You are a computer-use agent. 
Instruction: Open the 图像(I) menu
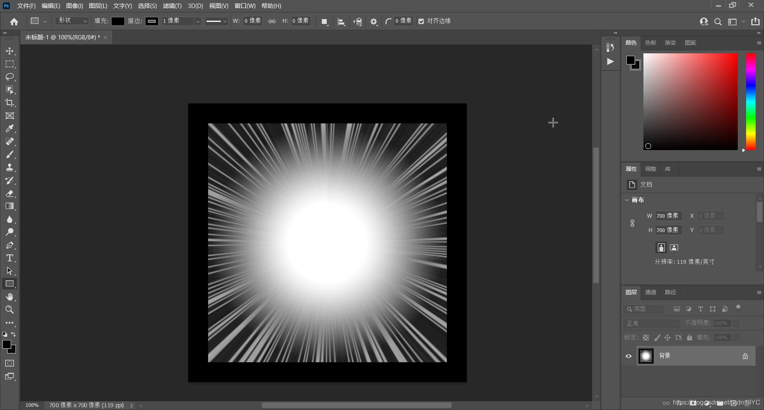tap(74, 6)
